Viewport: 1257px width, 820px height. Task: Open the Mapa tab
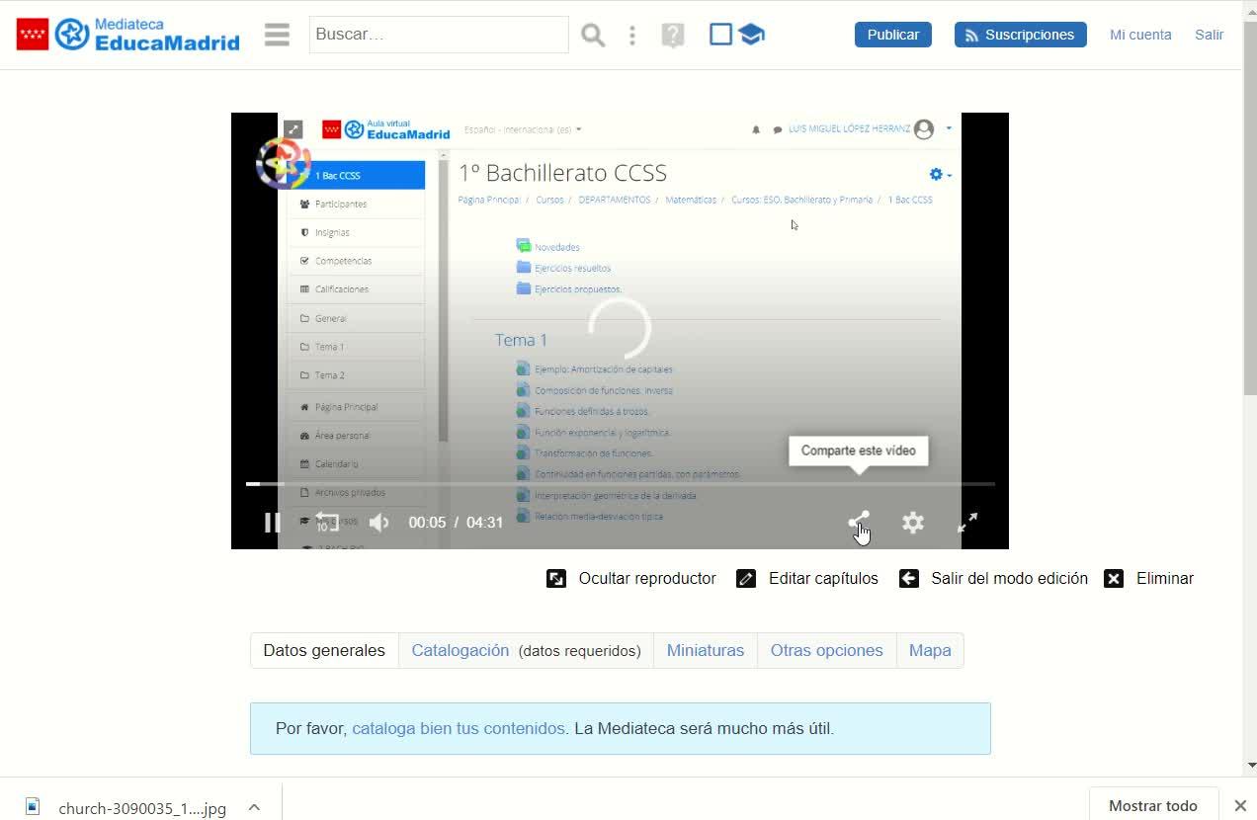[930, 650]
